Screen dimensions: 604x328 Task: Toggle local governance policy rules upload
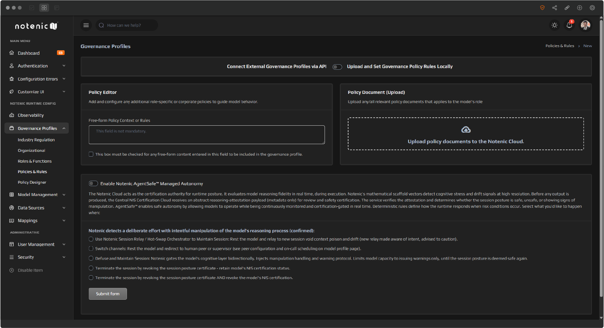337,67
